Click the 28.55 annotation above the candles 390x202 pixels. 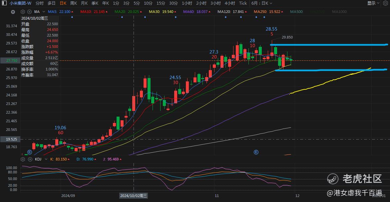[x=271, y=29]
